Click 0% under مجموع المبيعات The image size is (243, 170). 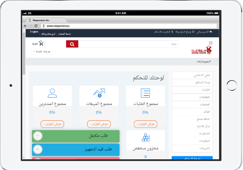pyautogui.click(x=99, y=112)
